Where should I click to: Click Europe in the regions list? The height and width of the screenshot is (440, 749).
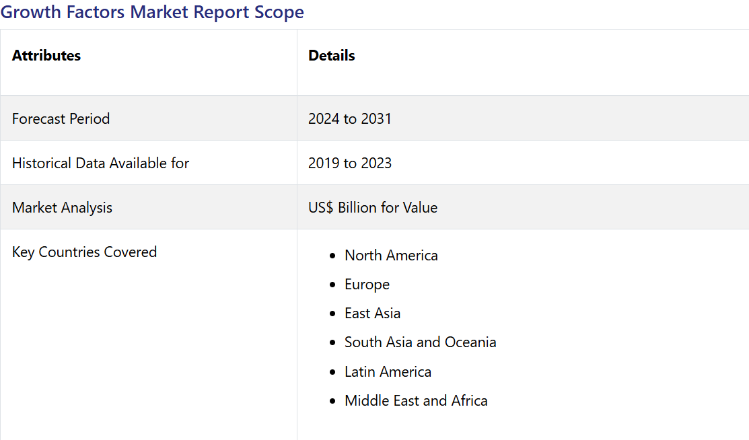pos(367,285)
